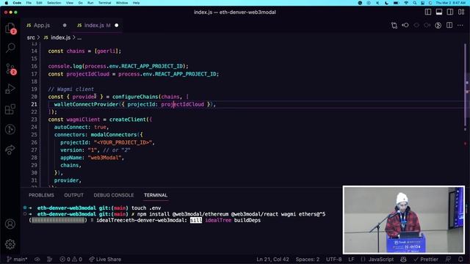Close unsaved App.js tab via dot
This screenshot has height=264, width=470.
click(x=65, y=26)
